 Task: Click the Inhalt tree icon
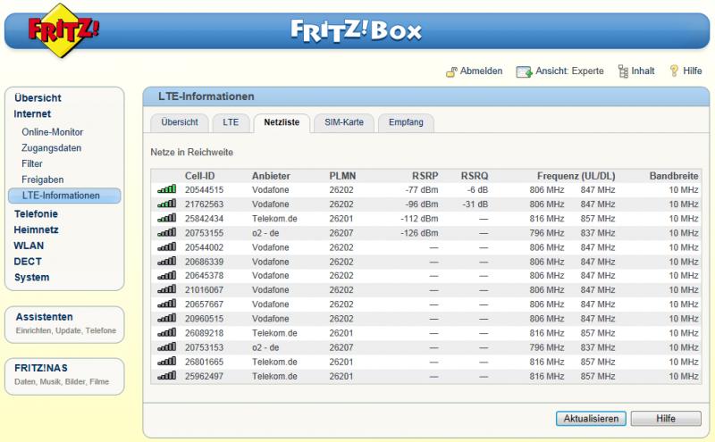click(623, 71)
